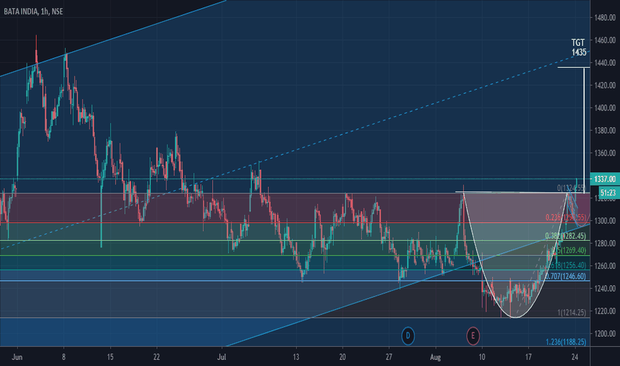Select the current price label 1337.00
Image resolution: width=620 pixels, height=366 pixels.
coord(605,179)
